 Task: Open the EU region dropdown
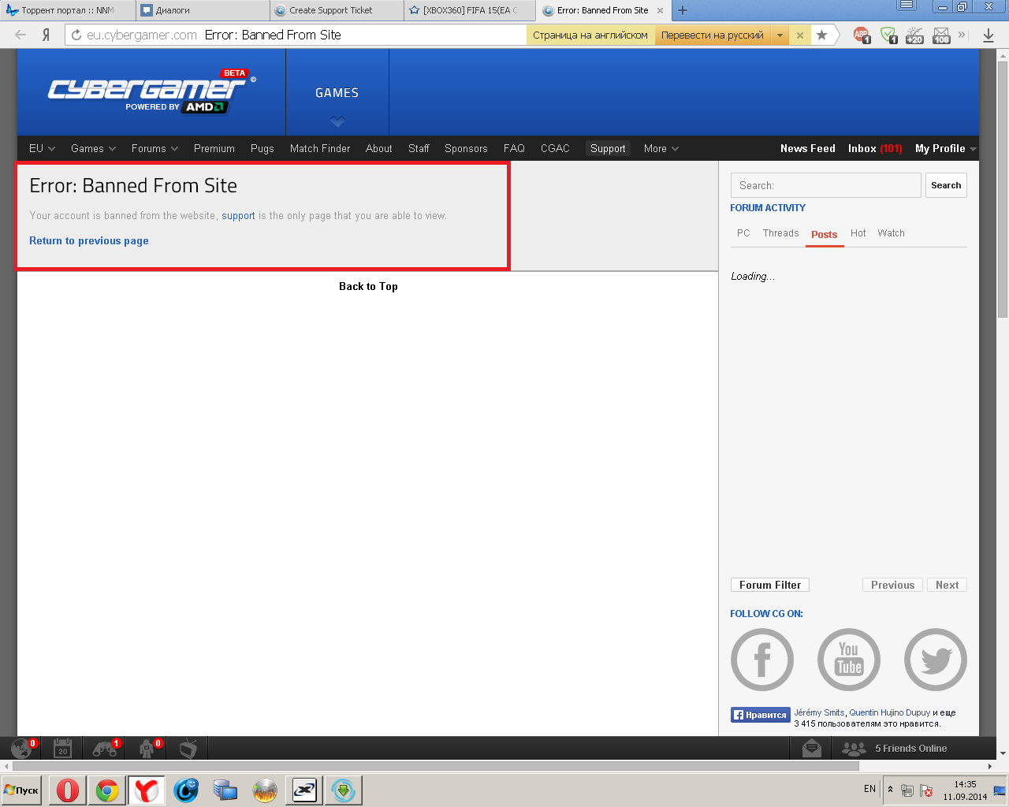click(x=42, y=148)
